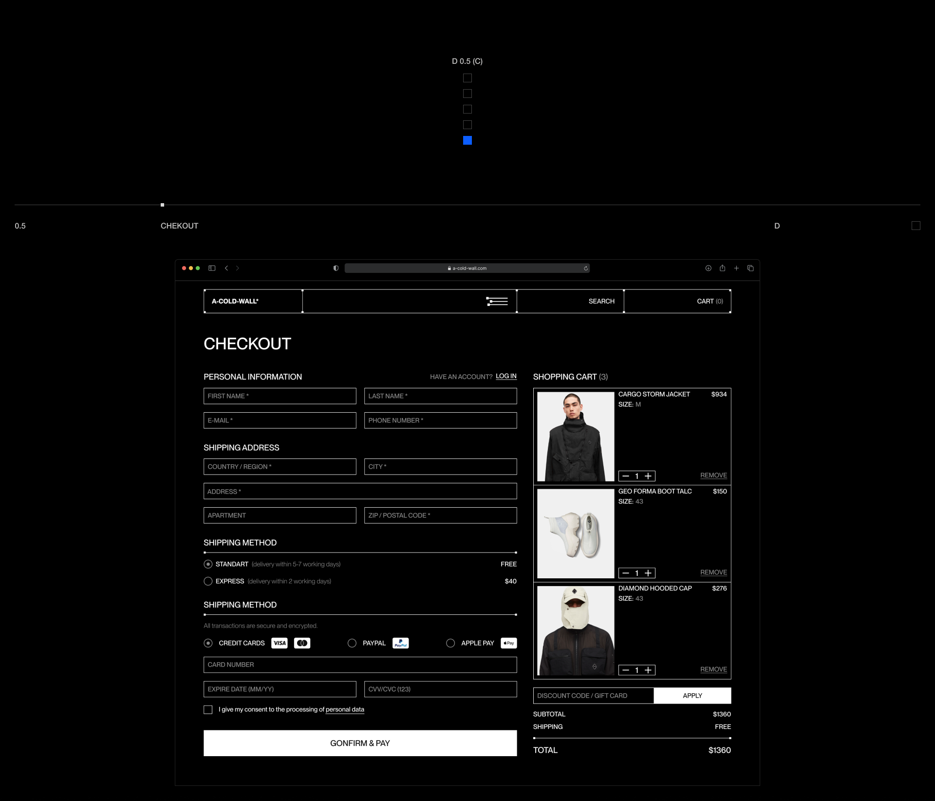Go back using browser back arrow

coord(226,268)
